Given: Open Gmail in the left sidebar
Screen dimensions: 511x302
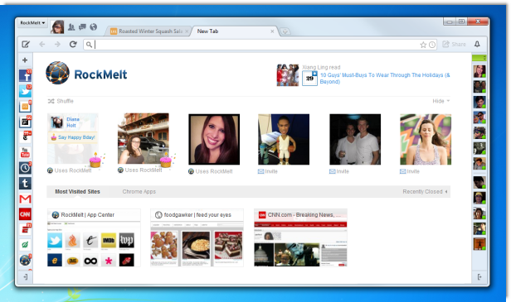Looking at the screenshot, I should coord(25,199).
